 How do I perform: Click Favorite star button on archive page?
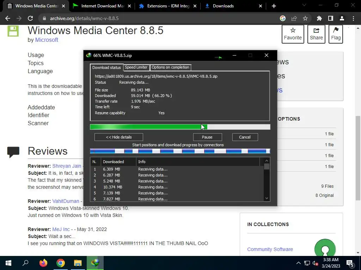(x=293, y=34)
